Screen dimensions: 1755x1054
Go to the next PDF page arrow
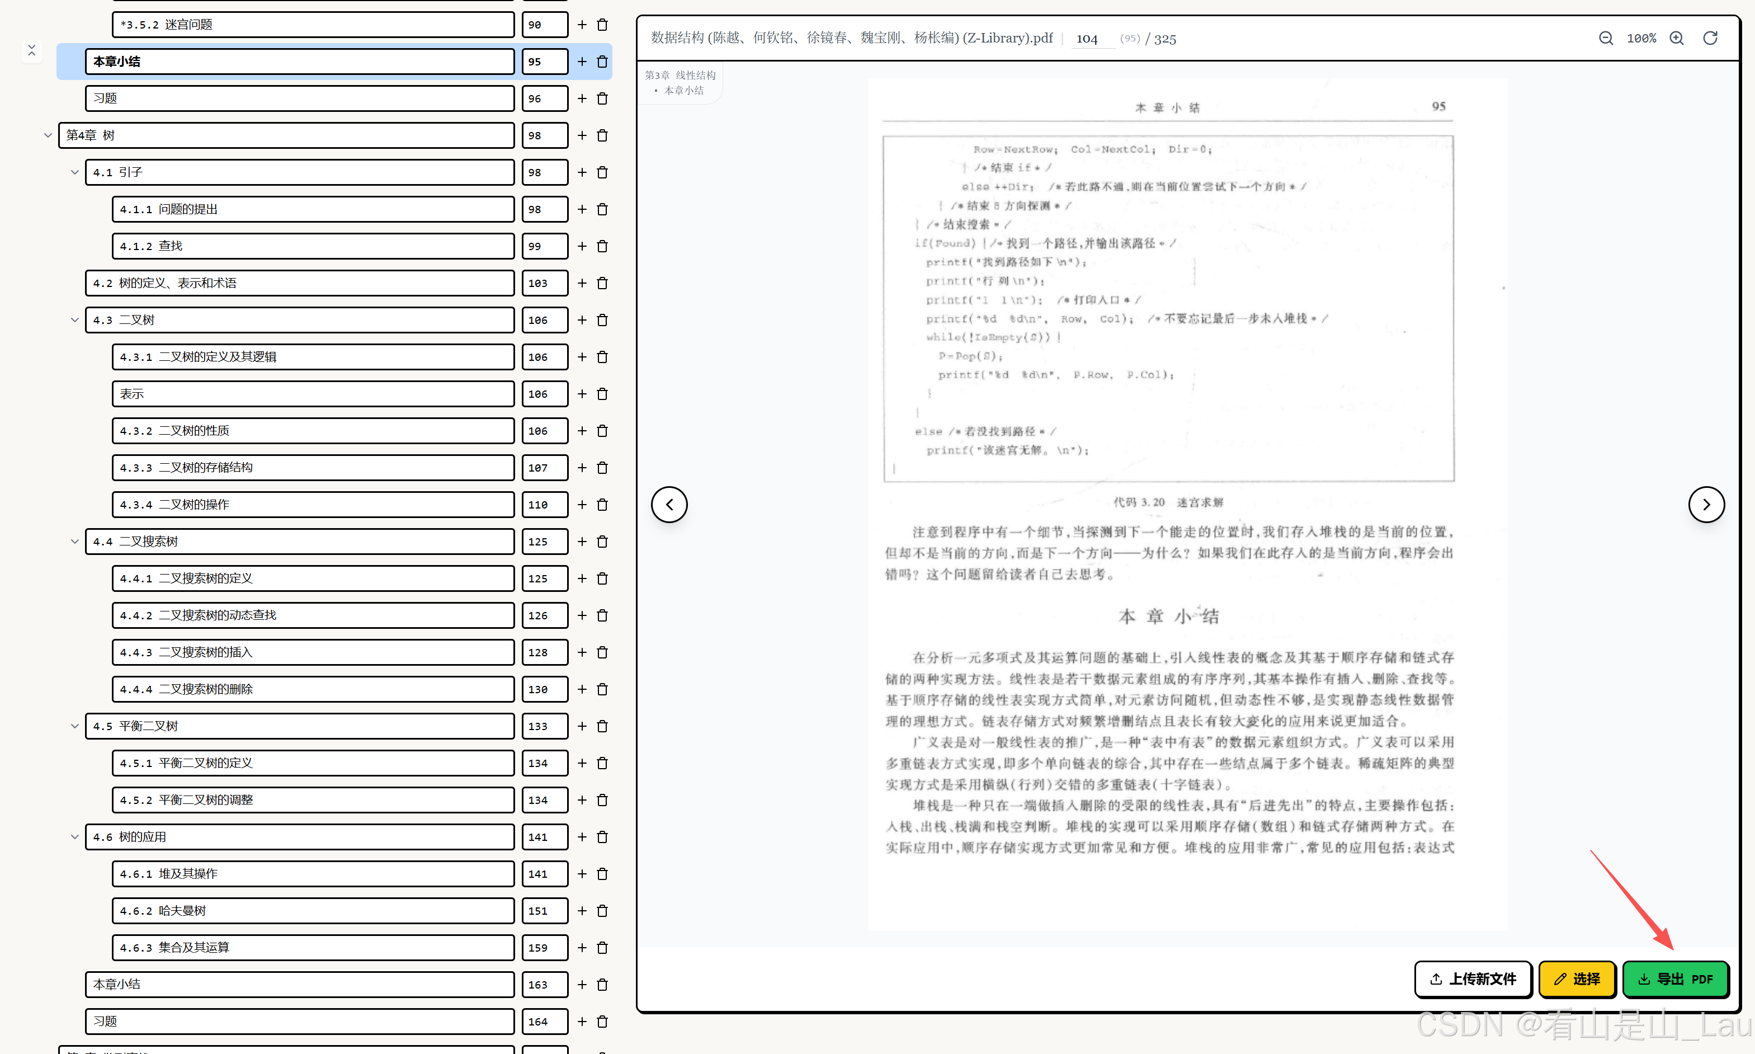point(1706,504)
